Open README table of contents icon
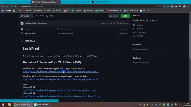This screenshot has height=107, width=191. 22,41
